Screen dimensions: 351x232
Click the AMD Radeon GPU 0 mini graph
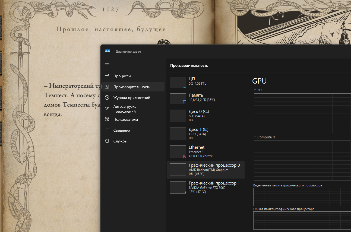[x=178, y=169]
